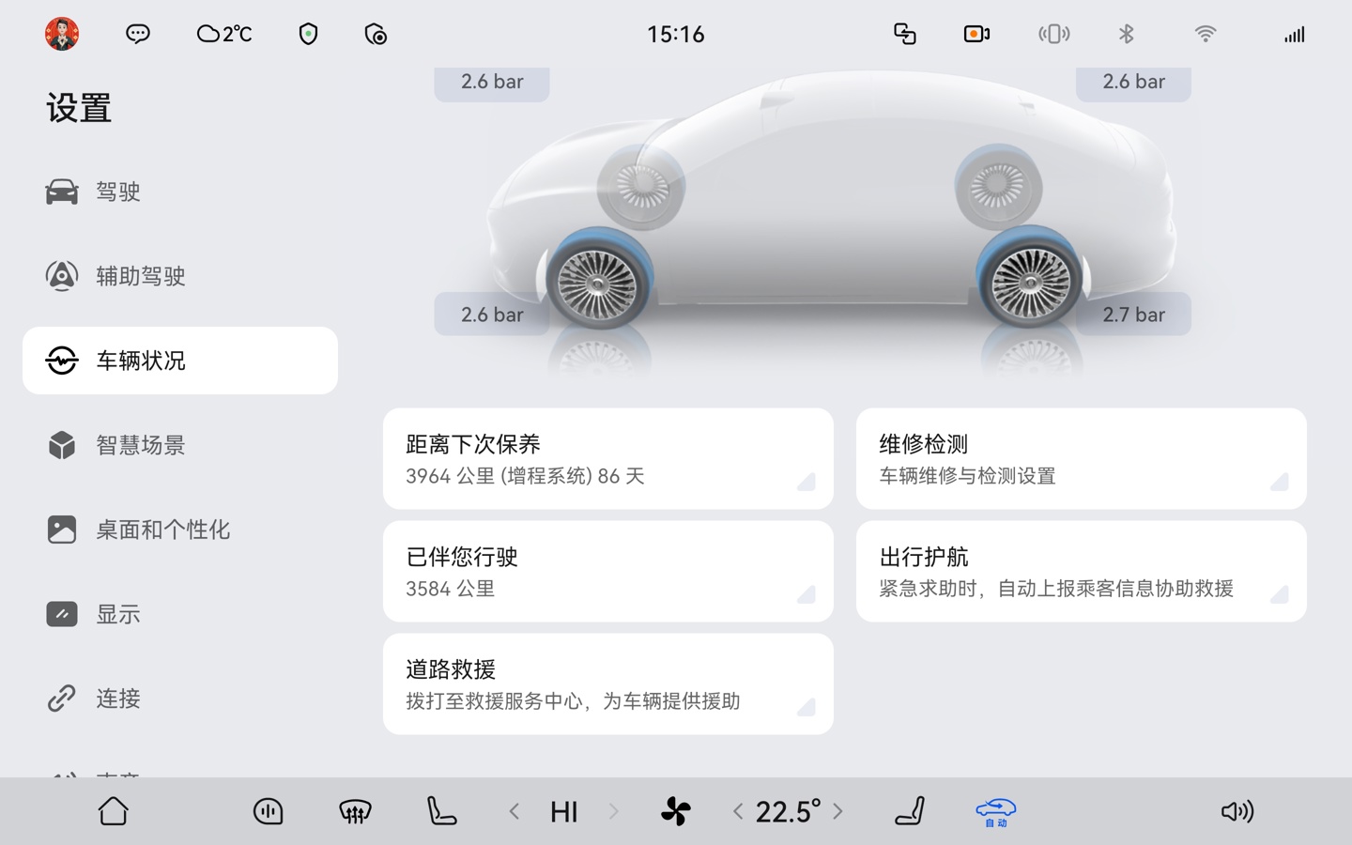Screen dimensions: 1352x845
Task: Tap the dashcam recorder status icon
Action: coord(976,34)
